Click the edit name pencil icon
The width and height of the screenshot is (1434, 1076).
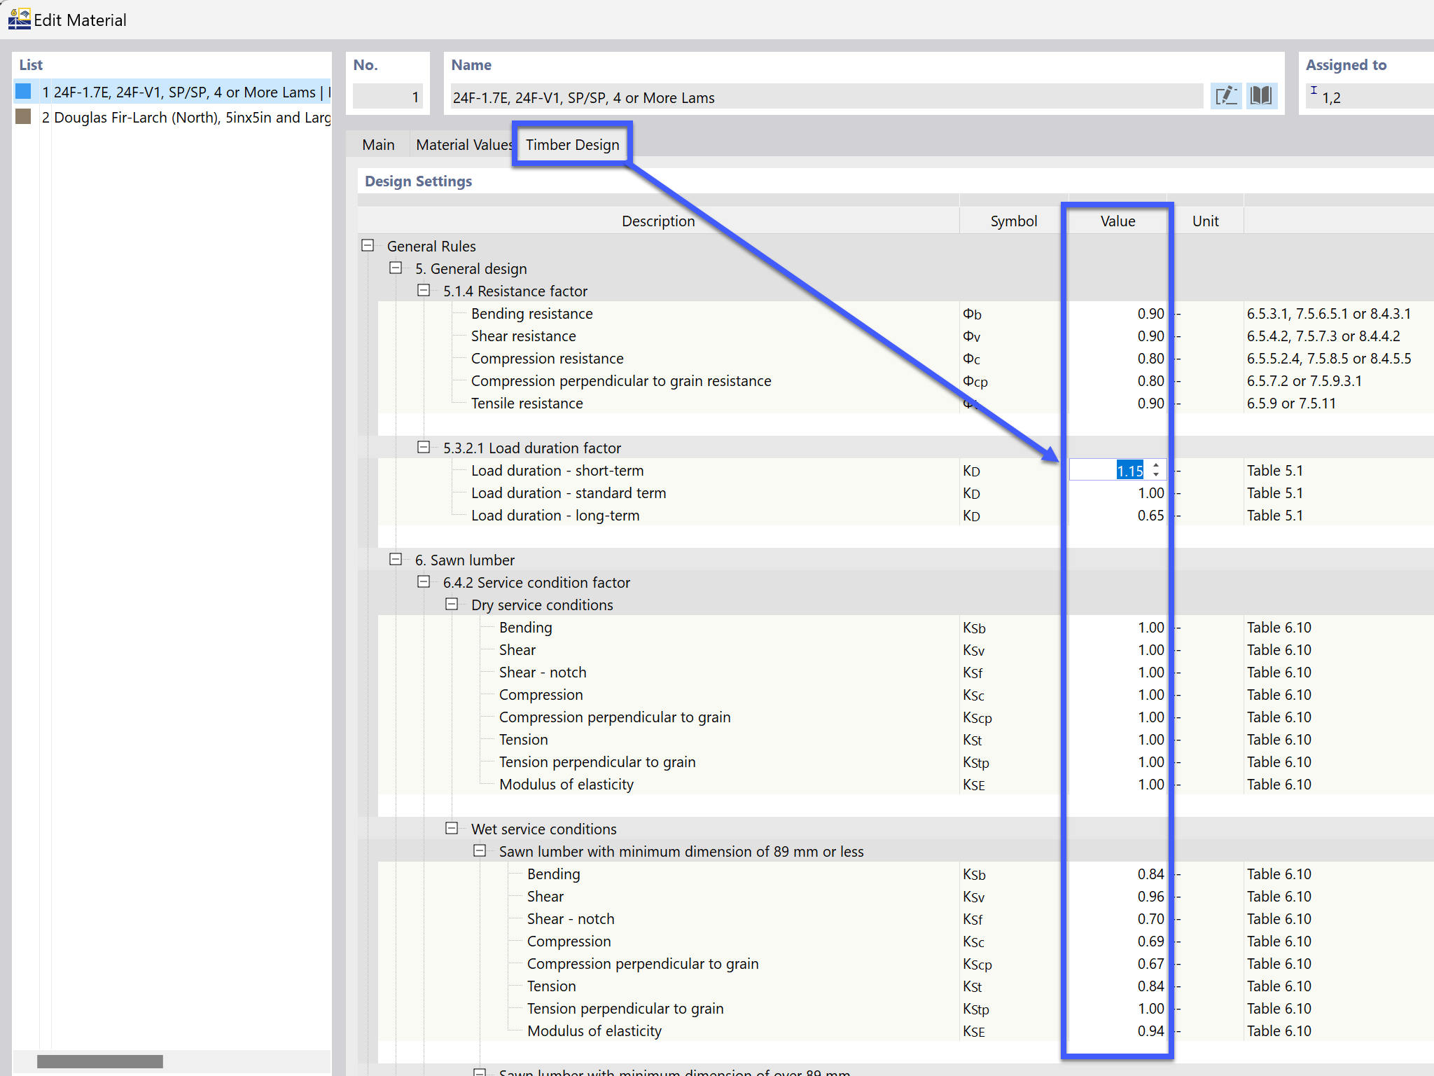click(x=1226, y=96)
